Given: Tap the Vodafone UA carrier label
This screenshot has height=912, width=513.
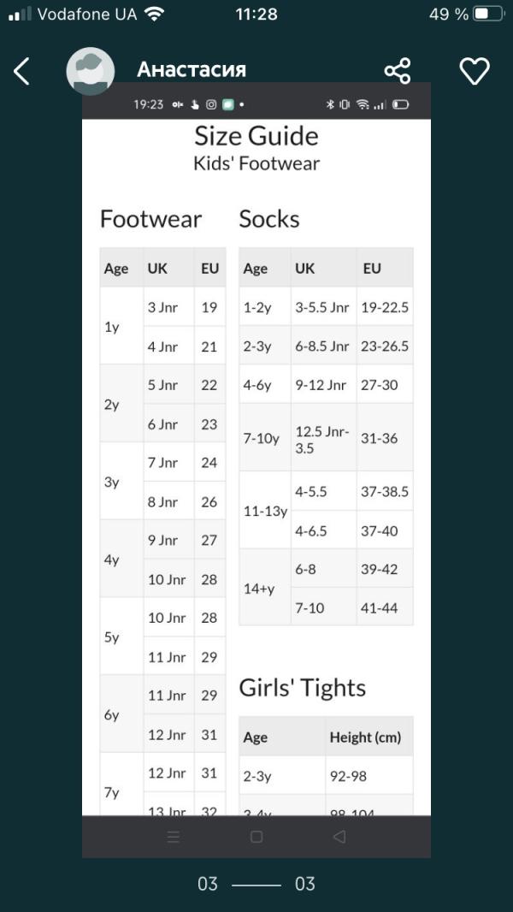Looking at the screenshot, I should [87, 15].
